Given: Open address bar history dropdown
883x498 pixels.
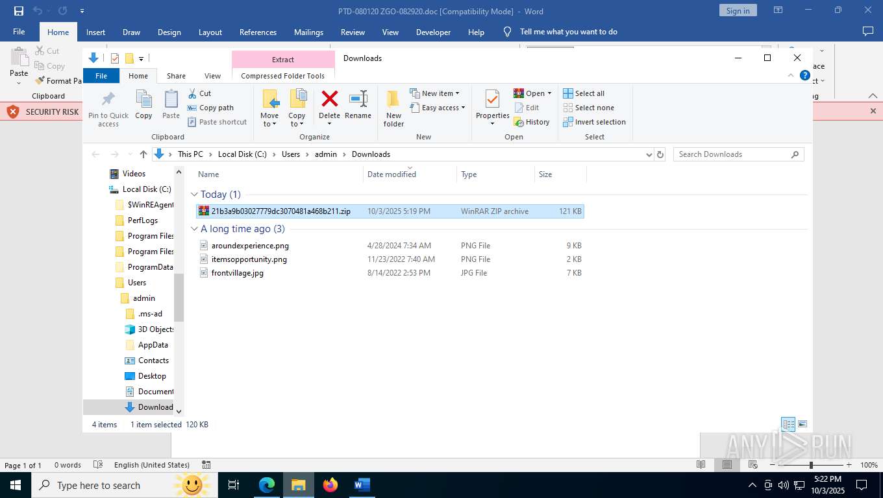Looking at the screenshot, I should tap(649, 154).
